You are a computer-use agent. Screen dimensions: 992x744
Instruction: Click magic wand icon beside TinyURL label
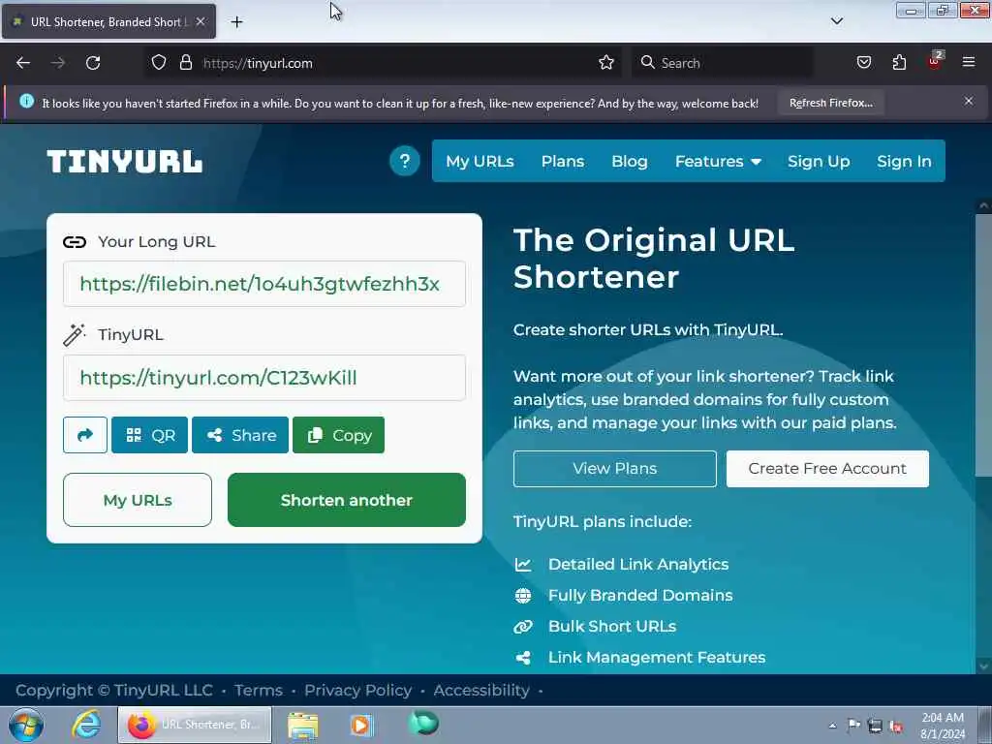coord(74,334)
